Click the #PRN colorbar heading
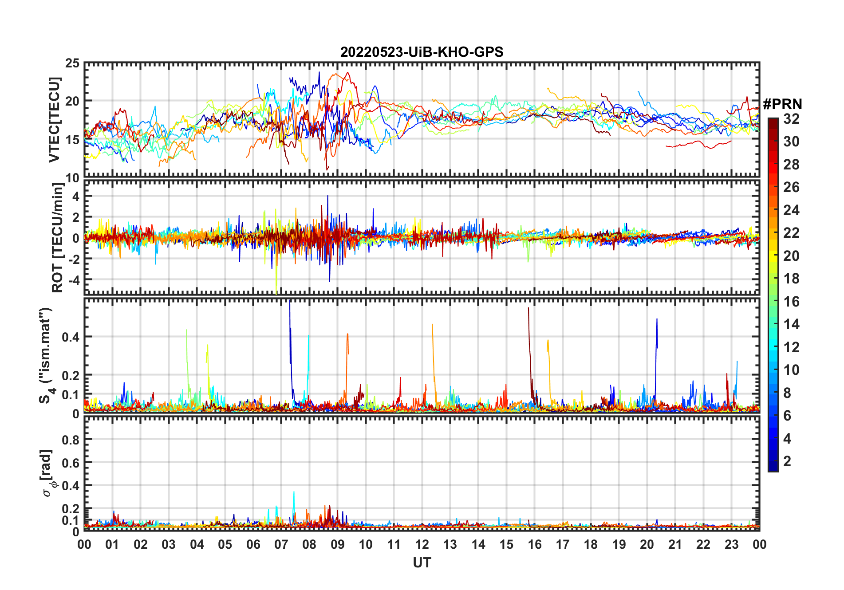This screenshot has height=590, width=844. [782, 104]
